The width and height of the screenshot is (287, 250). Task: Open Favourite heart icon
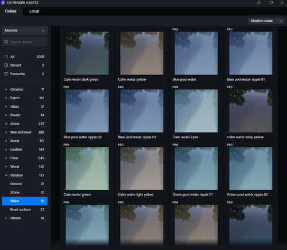pyautogui.click(x=6, y=74)
